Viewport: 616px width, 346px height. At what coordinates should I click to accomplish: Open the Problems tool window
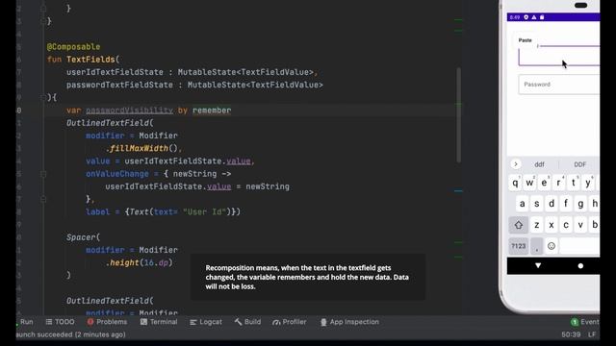[107, 322]
